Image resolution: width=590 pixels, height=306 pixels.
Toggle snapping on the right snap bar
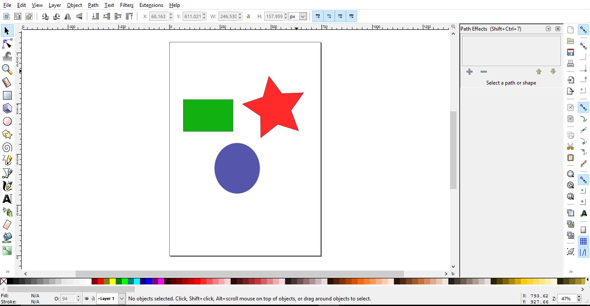click(x=584, y=29)
